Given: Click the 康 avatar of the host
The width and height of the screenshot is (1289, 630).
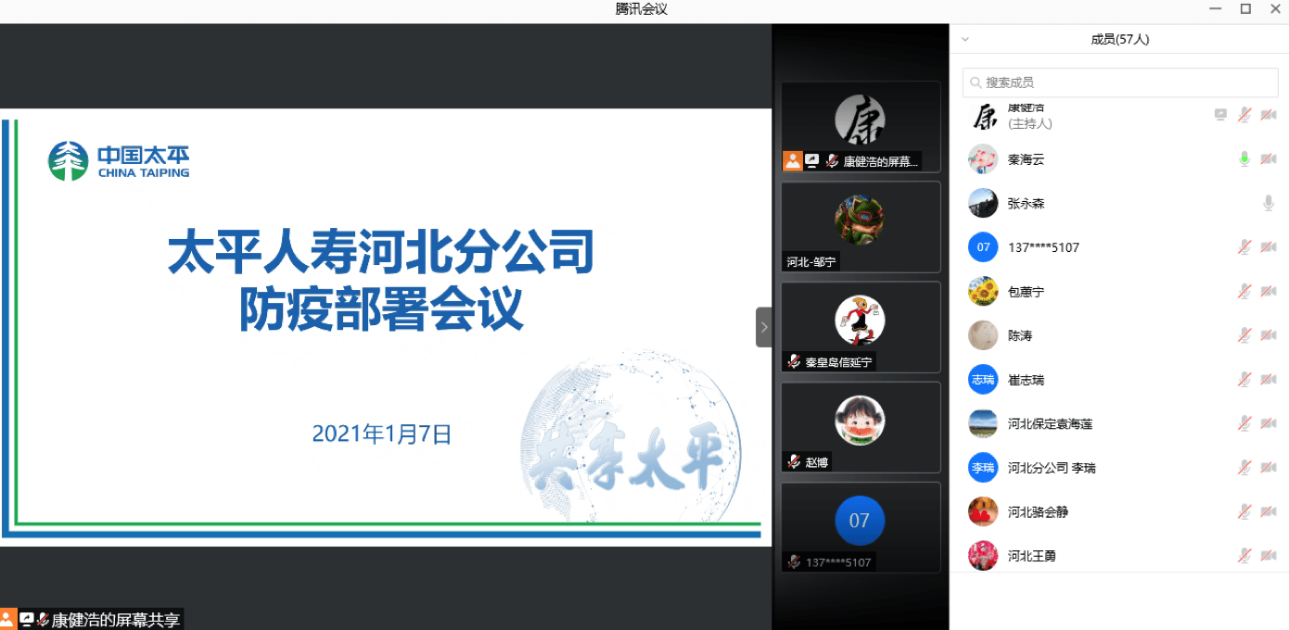Looking at the screenshot, I should 983,116.
